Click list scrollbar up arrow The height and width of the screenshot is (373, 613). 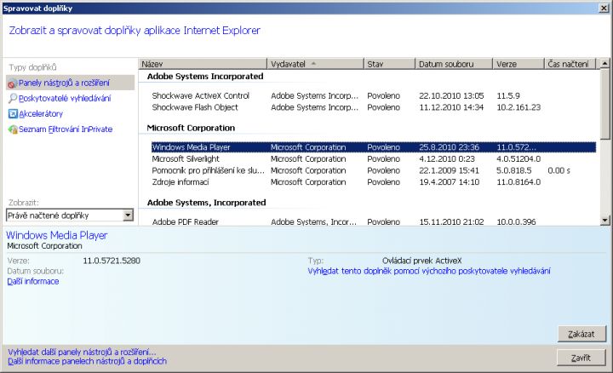(x=604, y=63)
